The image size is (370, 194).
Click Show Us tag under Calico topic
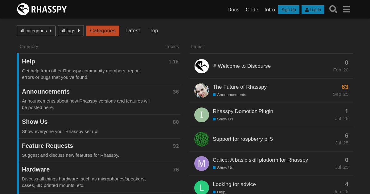click(223, 168)
